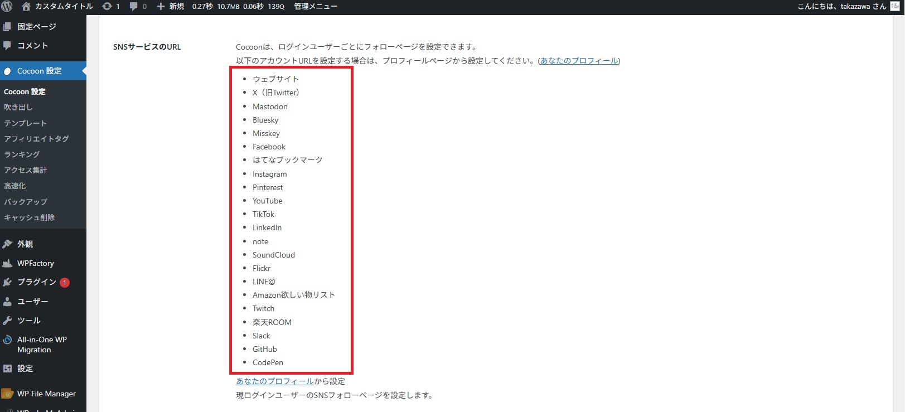
Task: Open the バックアップ submenu
Action: pyautogui.click(x=26, y=202)
